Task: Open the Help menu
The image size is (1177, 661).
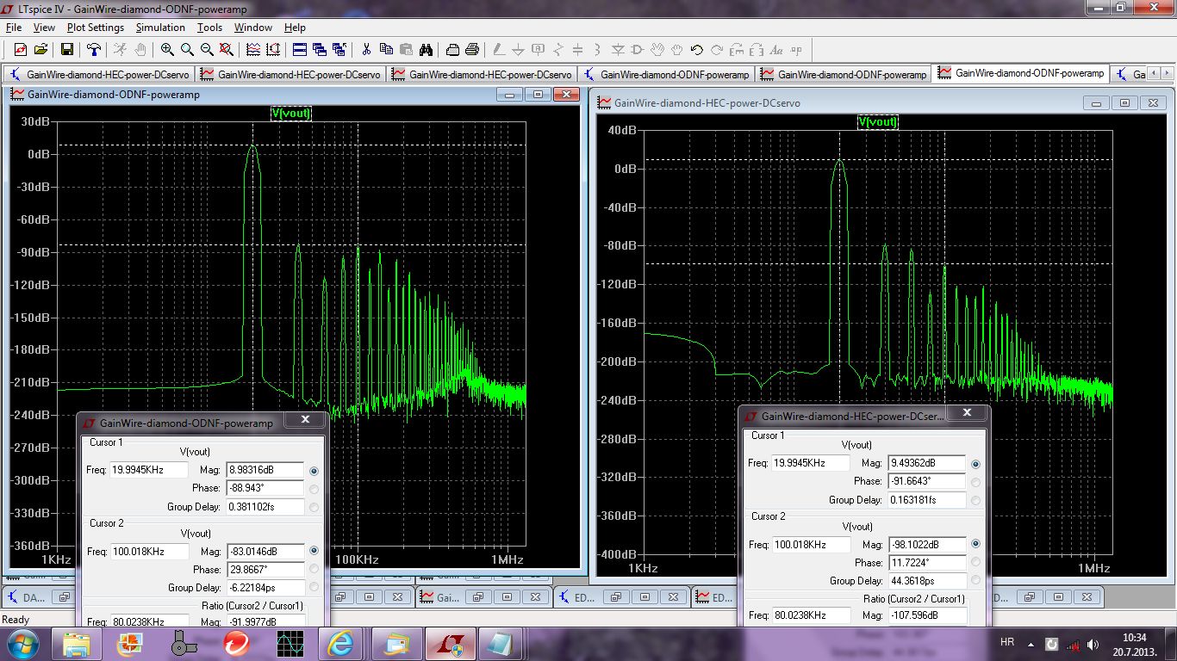Action: pyautogui.click(x=295, y=28)
